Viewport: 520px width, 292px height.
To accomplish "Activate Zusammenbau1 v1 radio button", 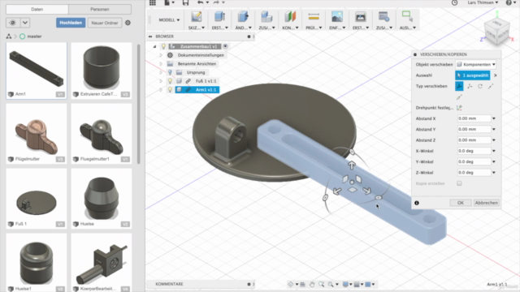I will (226, 46).
